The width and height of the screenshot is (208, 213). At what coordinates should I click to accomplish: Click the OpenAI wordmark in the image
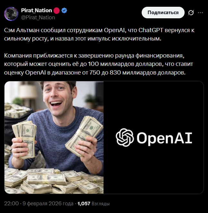[164, 138]
